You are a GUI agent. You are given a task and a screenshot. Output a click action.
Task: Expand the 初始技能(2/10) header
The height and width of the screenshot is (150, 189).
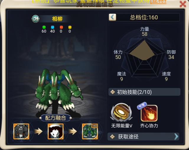[x=144, y=92]
